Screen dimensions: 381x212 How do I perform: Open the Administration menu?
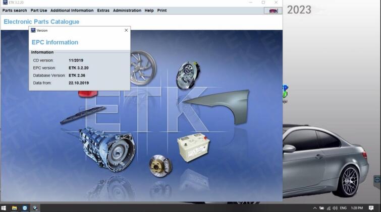click(127, 11)
